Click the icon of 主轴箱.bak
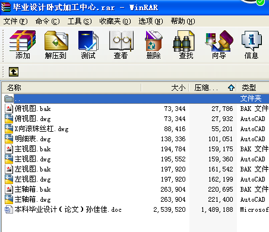 [9, 189]
